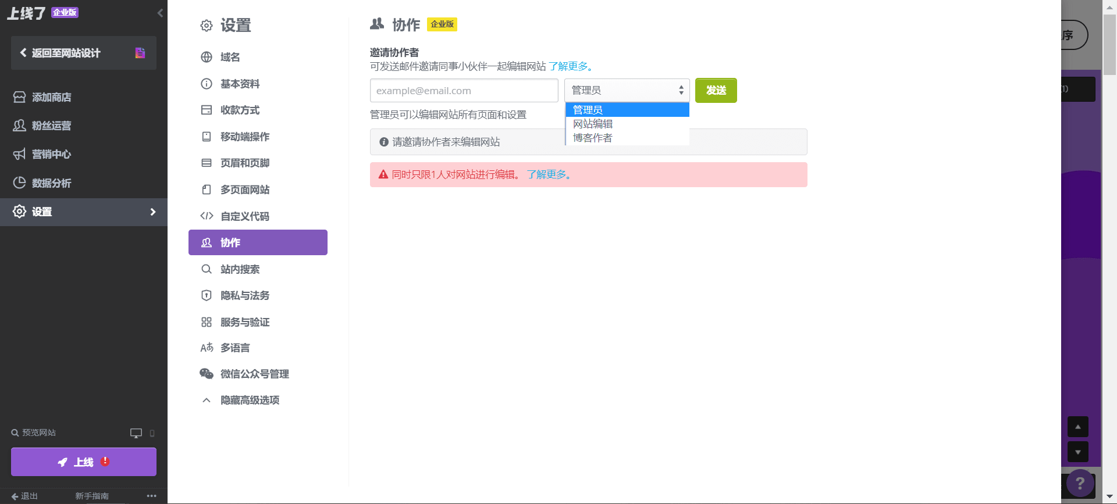Click the info icon beside 请邀请协作者来编辑网站

pyautogui.click(x=384, y=142)
